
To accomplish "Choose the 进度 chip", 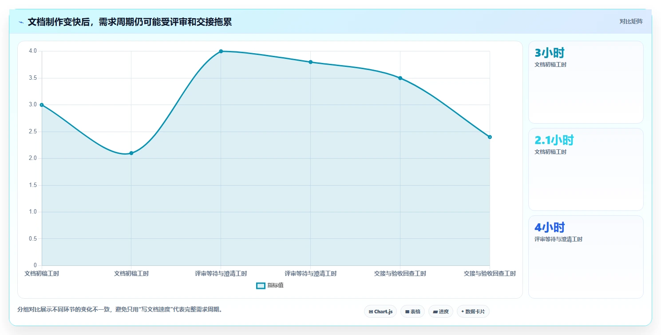I will pyautogui.click(x=440, y=312).
